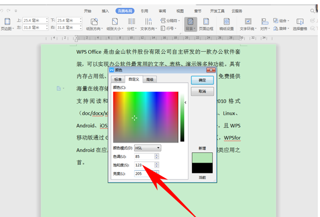Confirm color with the 确定 button
The width and height of the screenshot is (320, 217).
(x=202, y=80)
